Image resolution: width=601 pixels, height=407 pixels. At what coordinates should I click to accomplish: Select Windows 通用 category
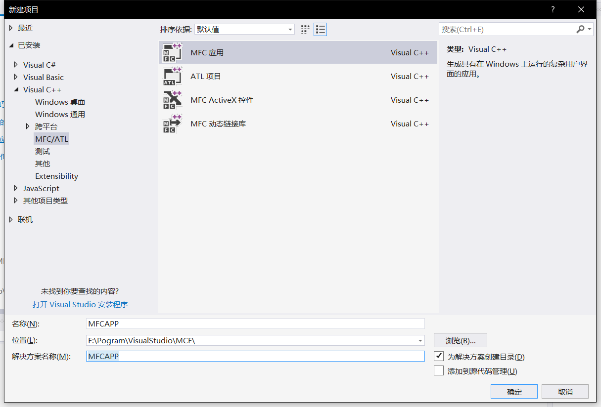pos(60,114)
